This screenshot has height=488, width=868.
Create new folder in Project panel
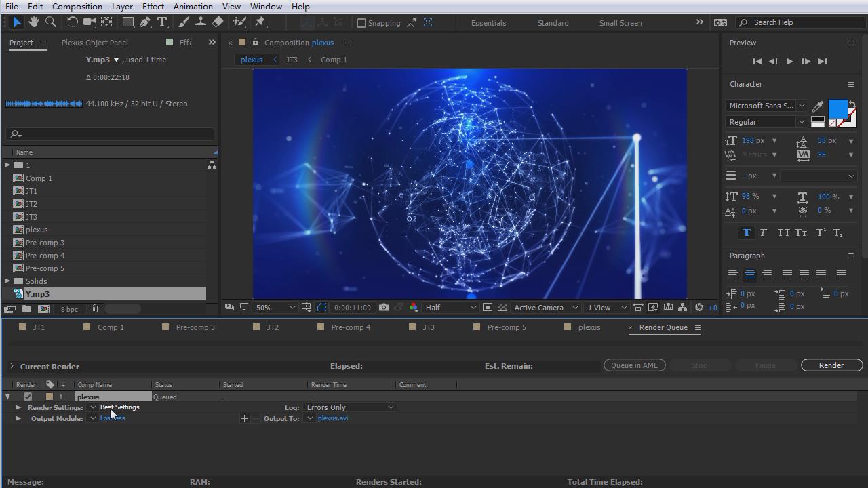(x=26, y=309)
